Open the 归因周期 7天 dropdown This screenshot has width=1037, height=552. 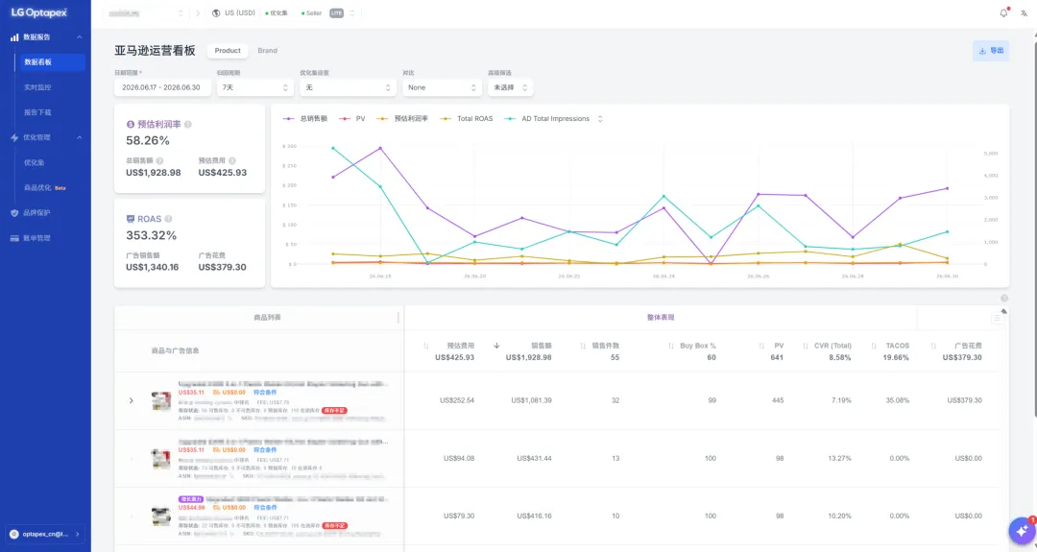tap(255, 87)
